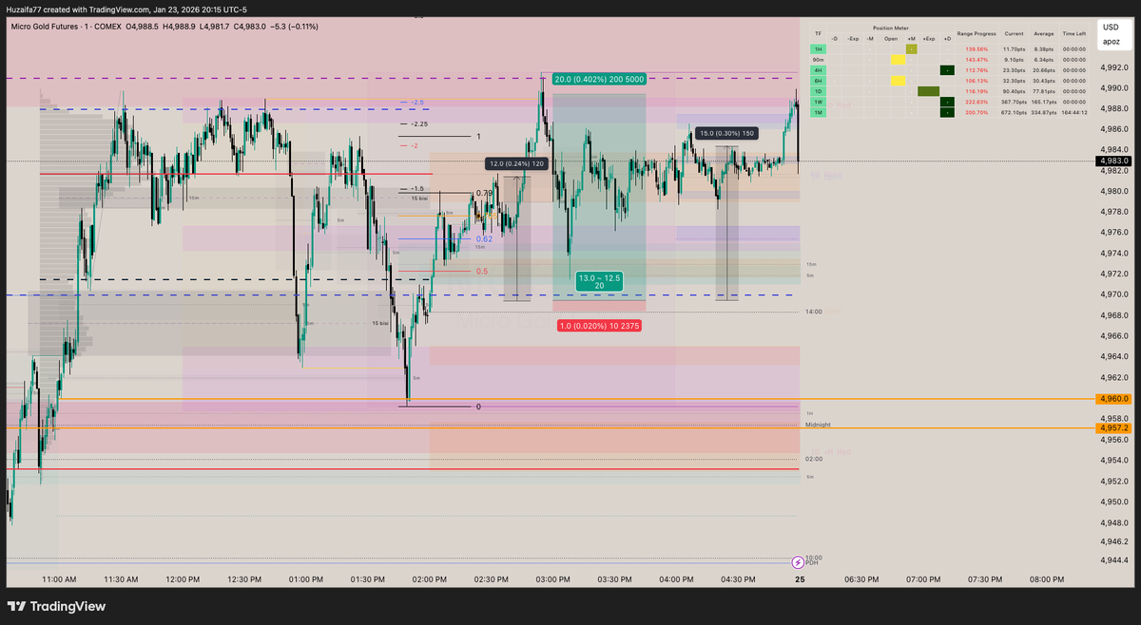Click the 200.70% range progress value

[977, 112]
